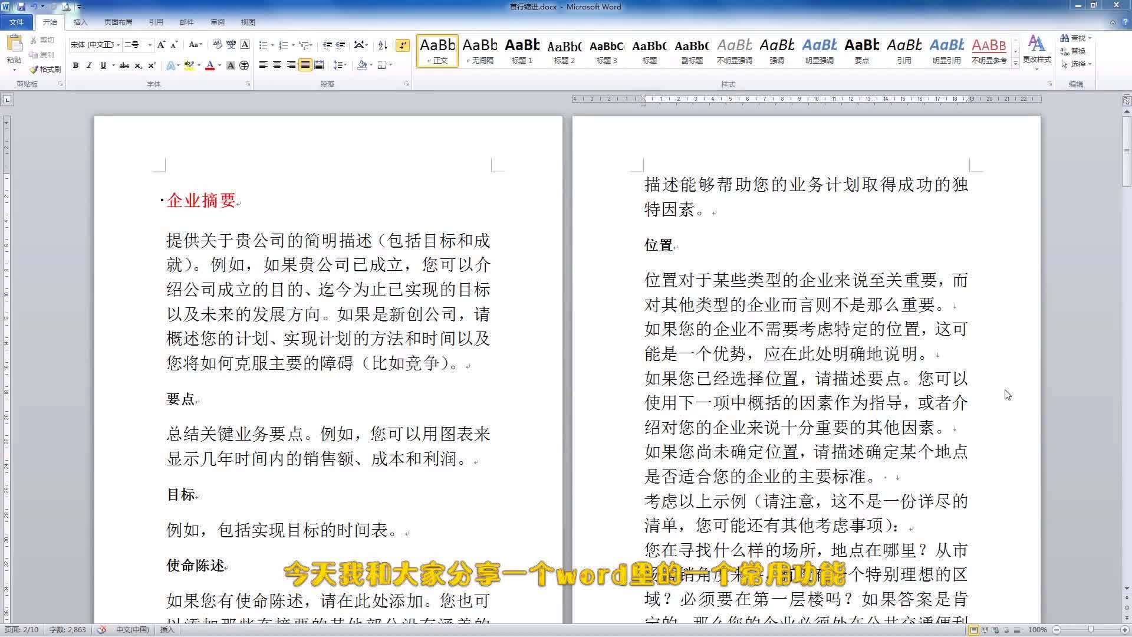The width and height of the screenshot is (1132, 637).
Task: Open the 文件 menu
Action: [x=17, y=21]
